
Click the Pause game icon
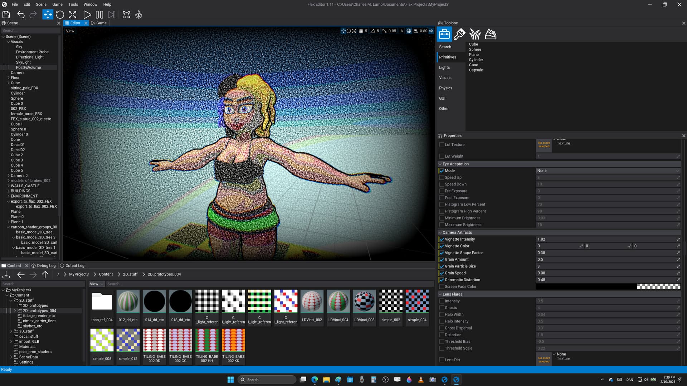click(99, 15)
